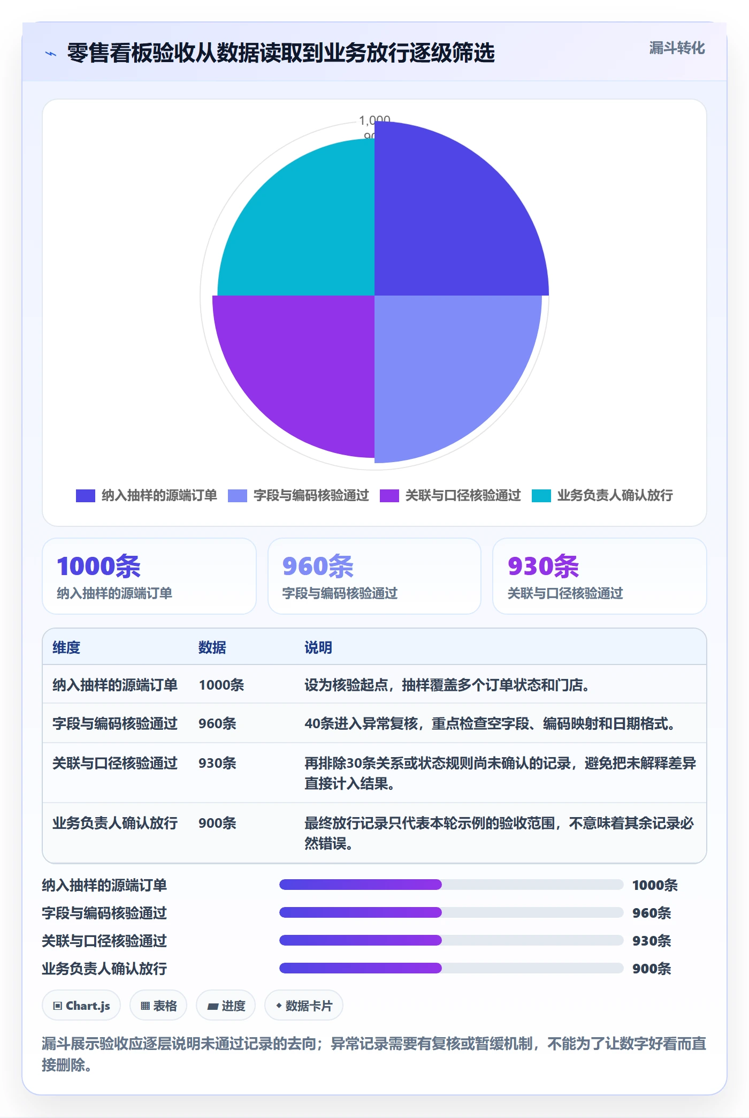Click the description starting 设为核验起点
This screenshot has height=1118, width=749.
[448, 685]
